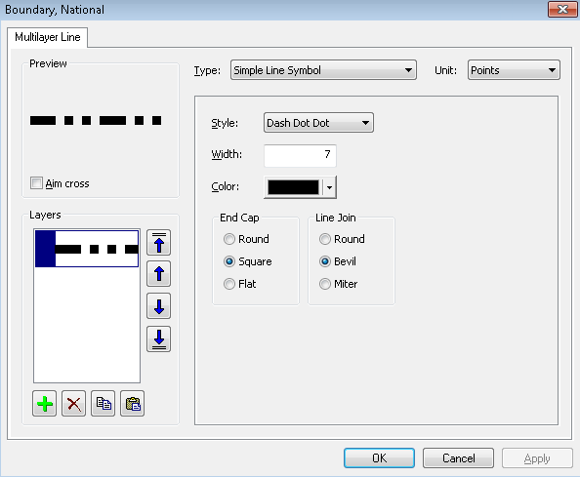This screenshot has width=580, height=477.
Task: Paste layer using clipboard icon
Action: [x=133, y=404]
